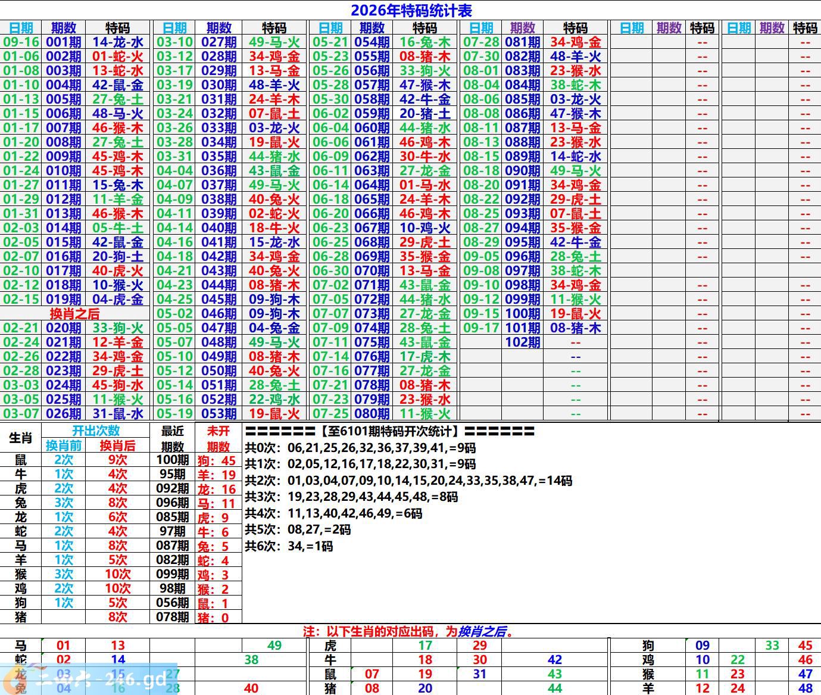
Task: Click the 001期 period cell
Action: pyautogui.click(x=64, y=42)
